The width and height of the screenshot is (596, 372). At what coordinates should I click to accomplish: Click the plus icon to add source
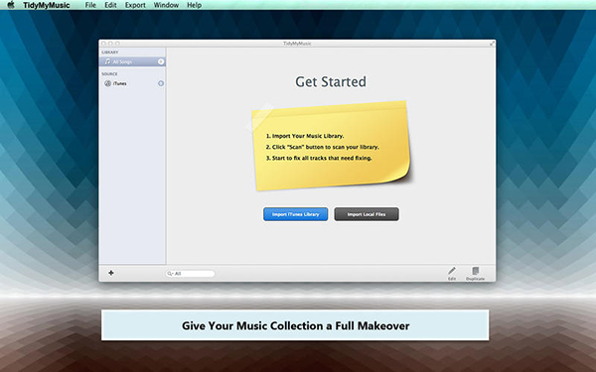[111, 273]
